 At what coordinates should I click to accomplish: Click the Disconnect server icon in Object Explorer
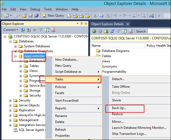coord(28,30)
